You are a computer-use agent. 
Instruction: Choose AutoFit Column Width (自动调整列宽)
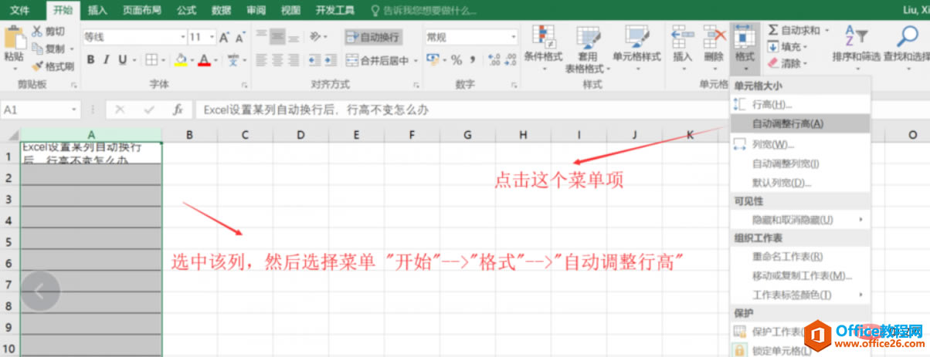pos(800,163)
